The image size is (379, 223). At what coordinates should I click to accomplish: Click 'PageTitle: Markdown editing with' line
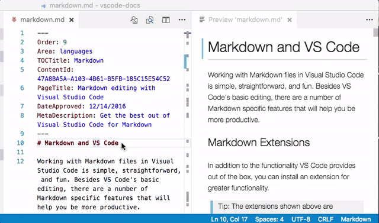tap(96, 88)
